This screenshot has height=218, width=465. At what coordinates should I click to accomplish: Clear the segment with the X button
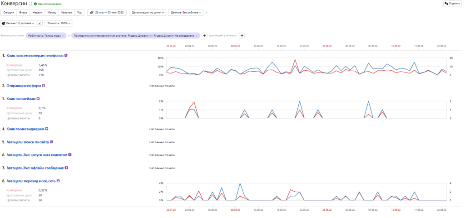[40, 24]
